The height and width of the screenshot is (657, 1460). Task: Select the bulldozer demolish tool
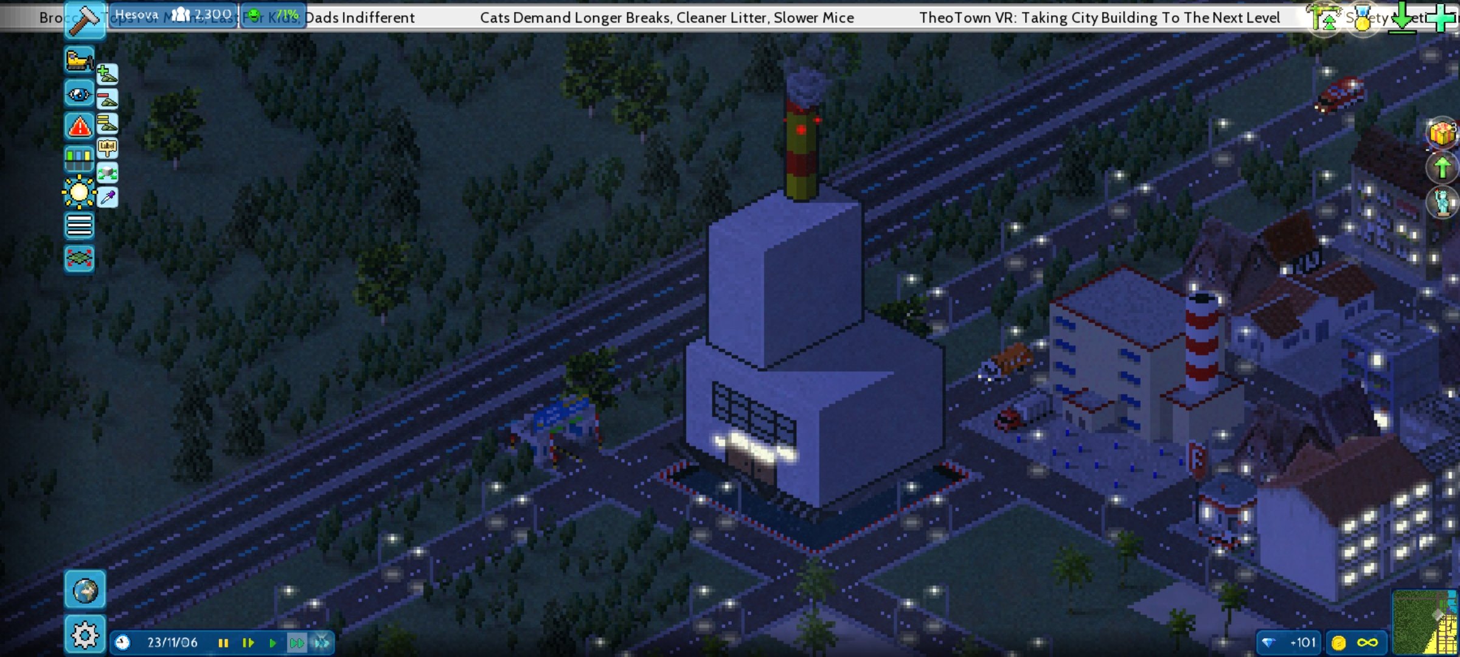pos(79,61)
